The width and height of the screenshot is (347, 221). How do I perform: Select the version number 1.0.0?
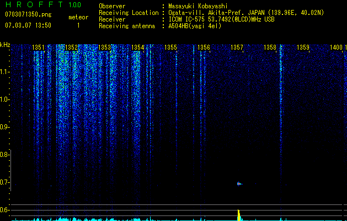point(74,4)
